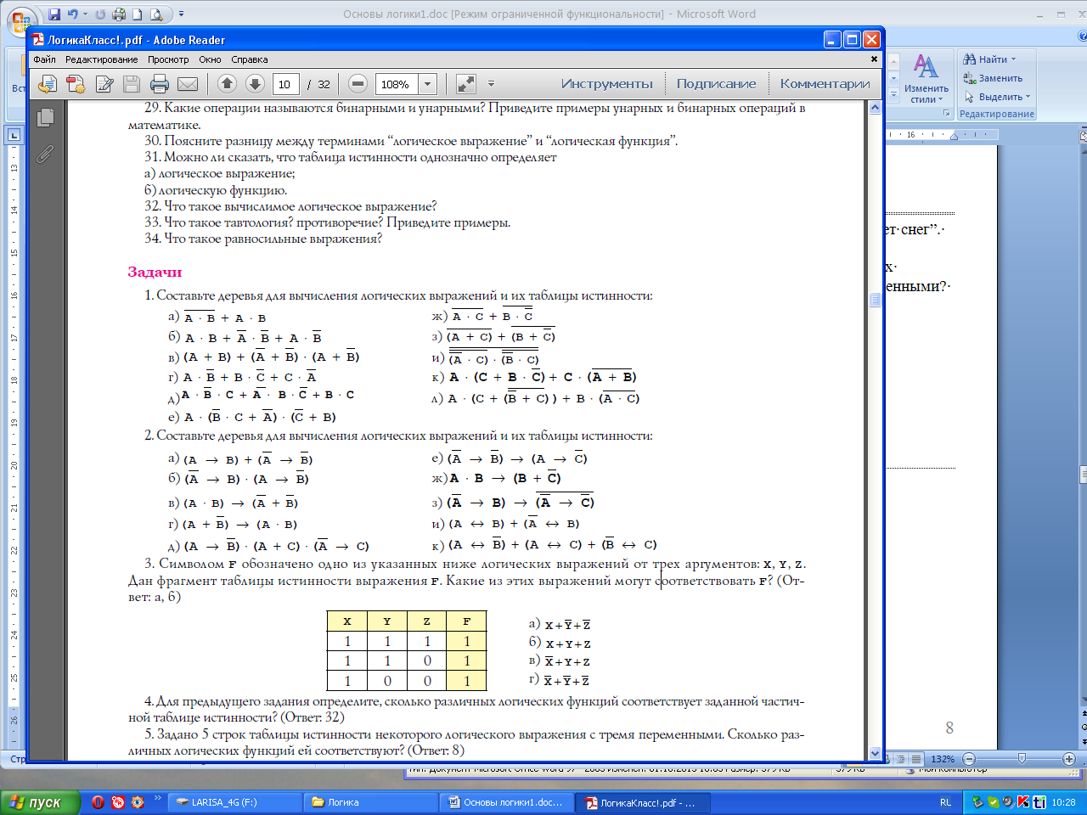Open page thumbnails panel in Reader sidebar
Viewport: 1087px width, 815px height.
(x=46, y=117)
